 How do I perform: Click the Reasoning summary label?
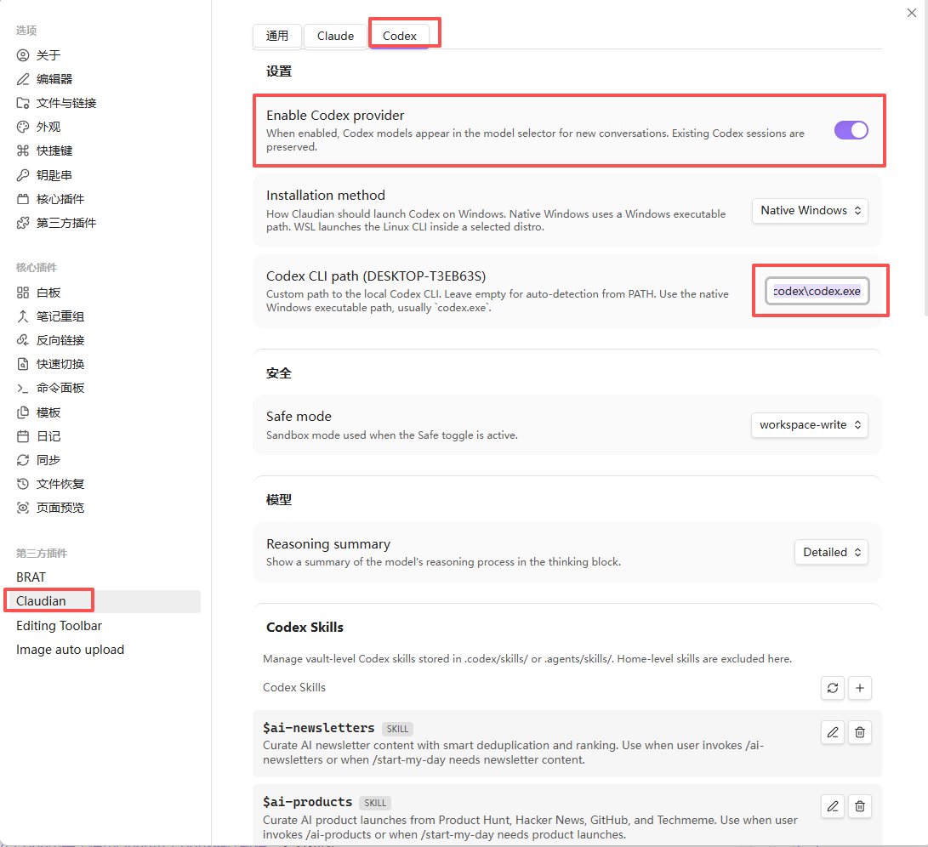tap(328, 544)
